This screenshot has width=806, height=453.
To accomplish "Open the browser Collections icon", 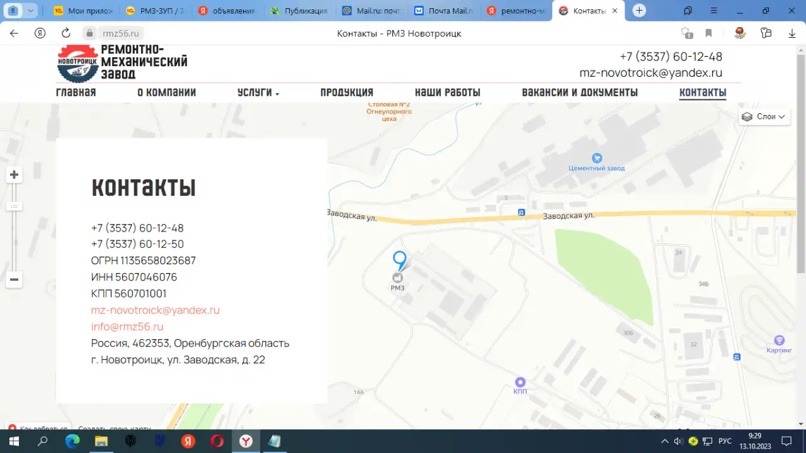I will click(x=766, y=33).
